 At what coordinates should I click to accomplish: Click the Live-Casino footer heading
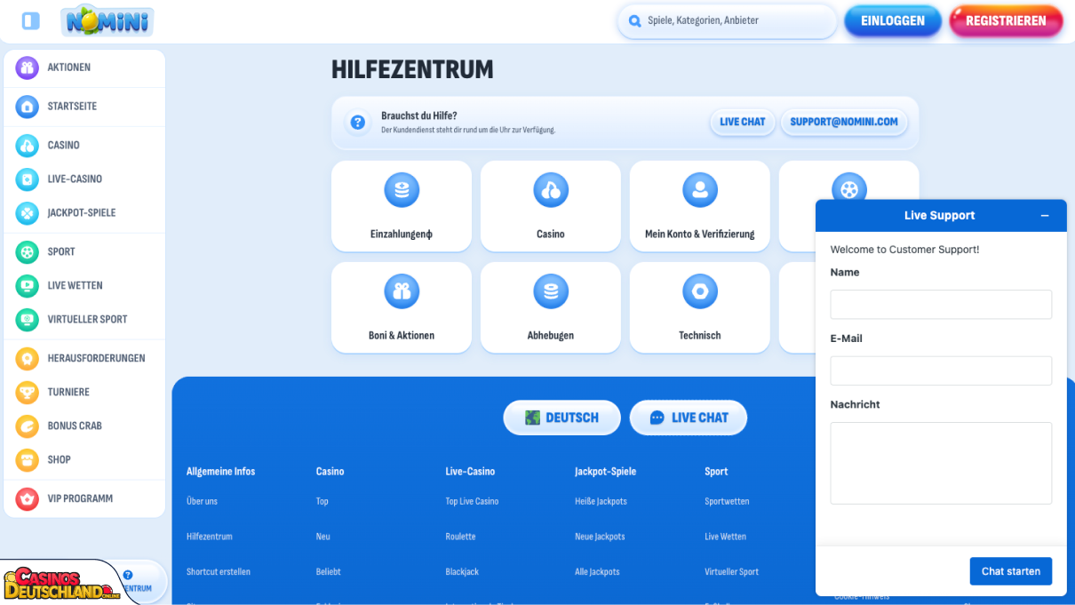pyautogui.click(x=470, y=472)
